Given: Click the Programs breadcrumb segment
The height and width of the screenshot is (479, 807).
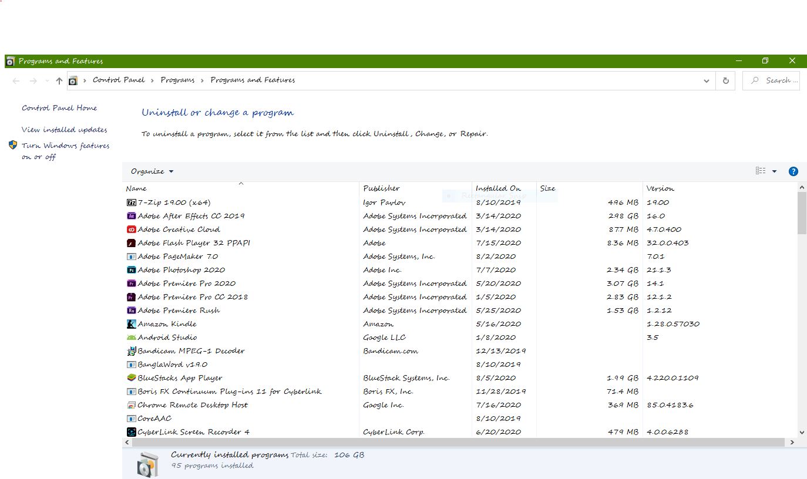Looking at the screenshot, I should click(177, 80).
